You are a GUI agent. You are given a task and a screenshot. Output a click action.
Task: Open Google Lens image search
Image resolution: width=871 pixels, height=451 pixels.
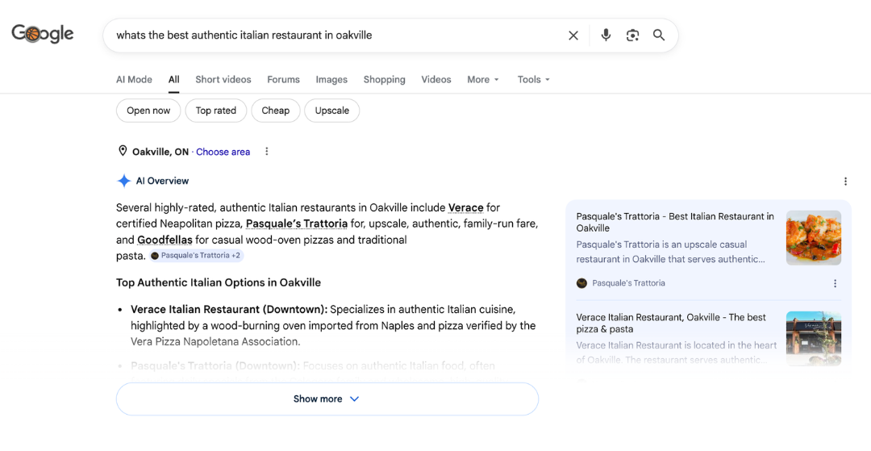tap(632, 35)
